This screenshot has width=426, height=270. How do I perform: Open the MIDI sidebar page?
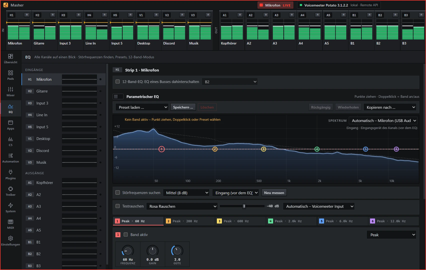[10, 224]
